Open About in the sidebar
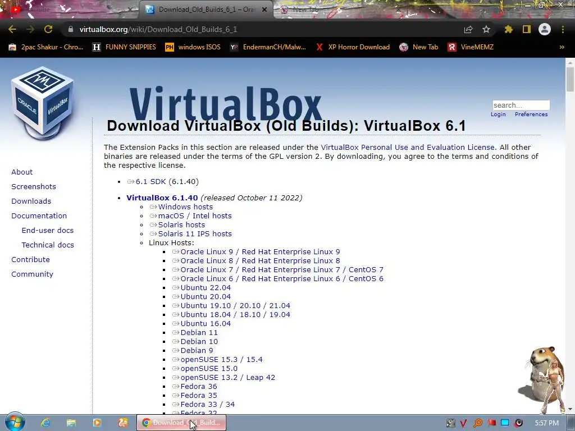This screenshot has width=575, height=431. click(x=22, y=172)
